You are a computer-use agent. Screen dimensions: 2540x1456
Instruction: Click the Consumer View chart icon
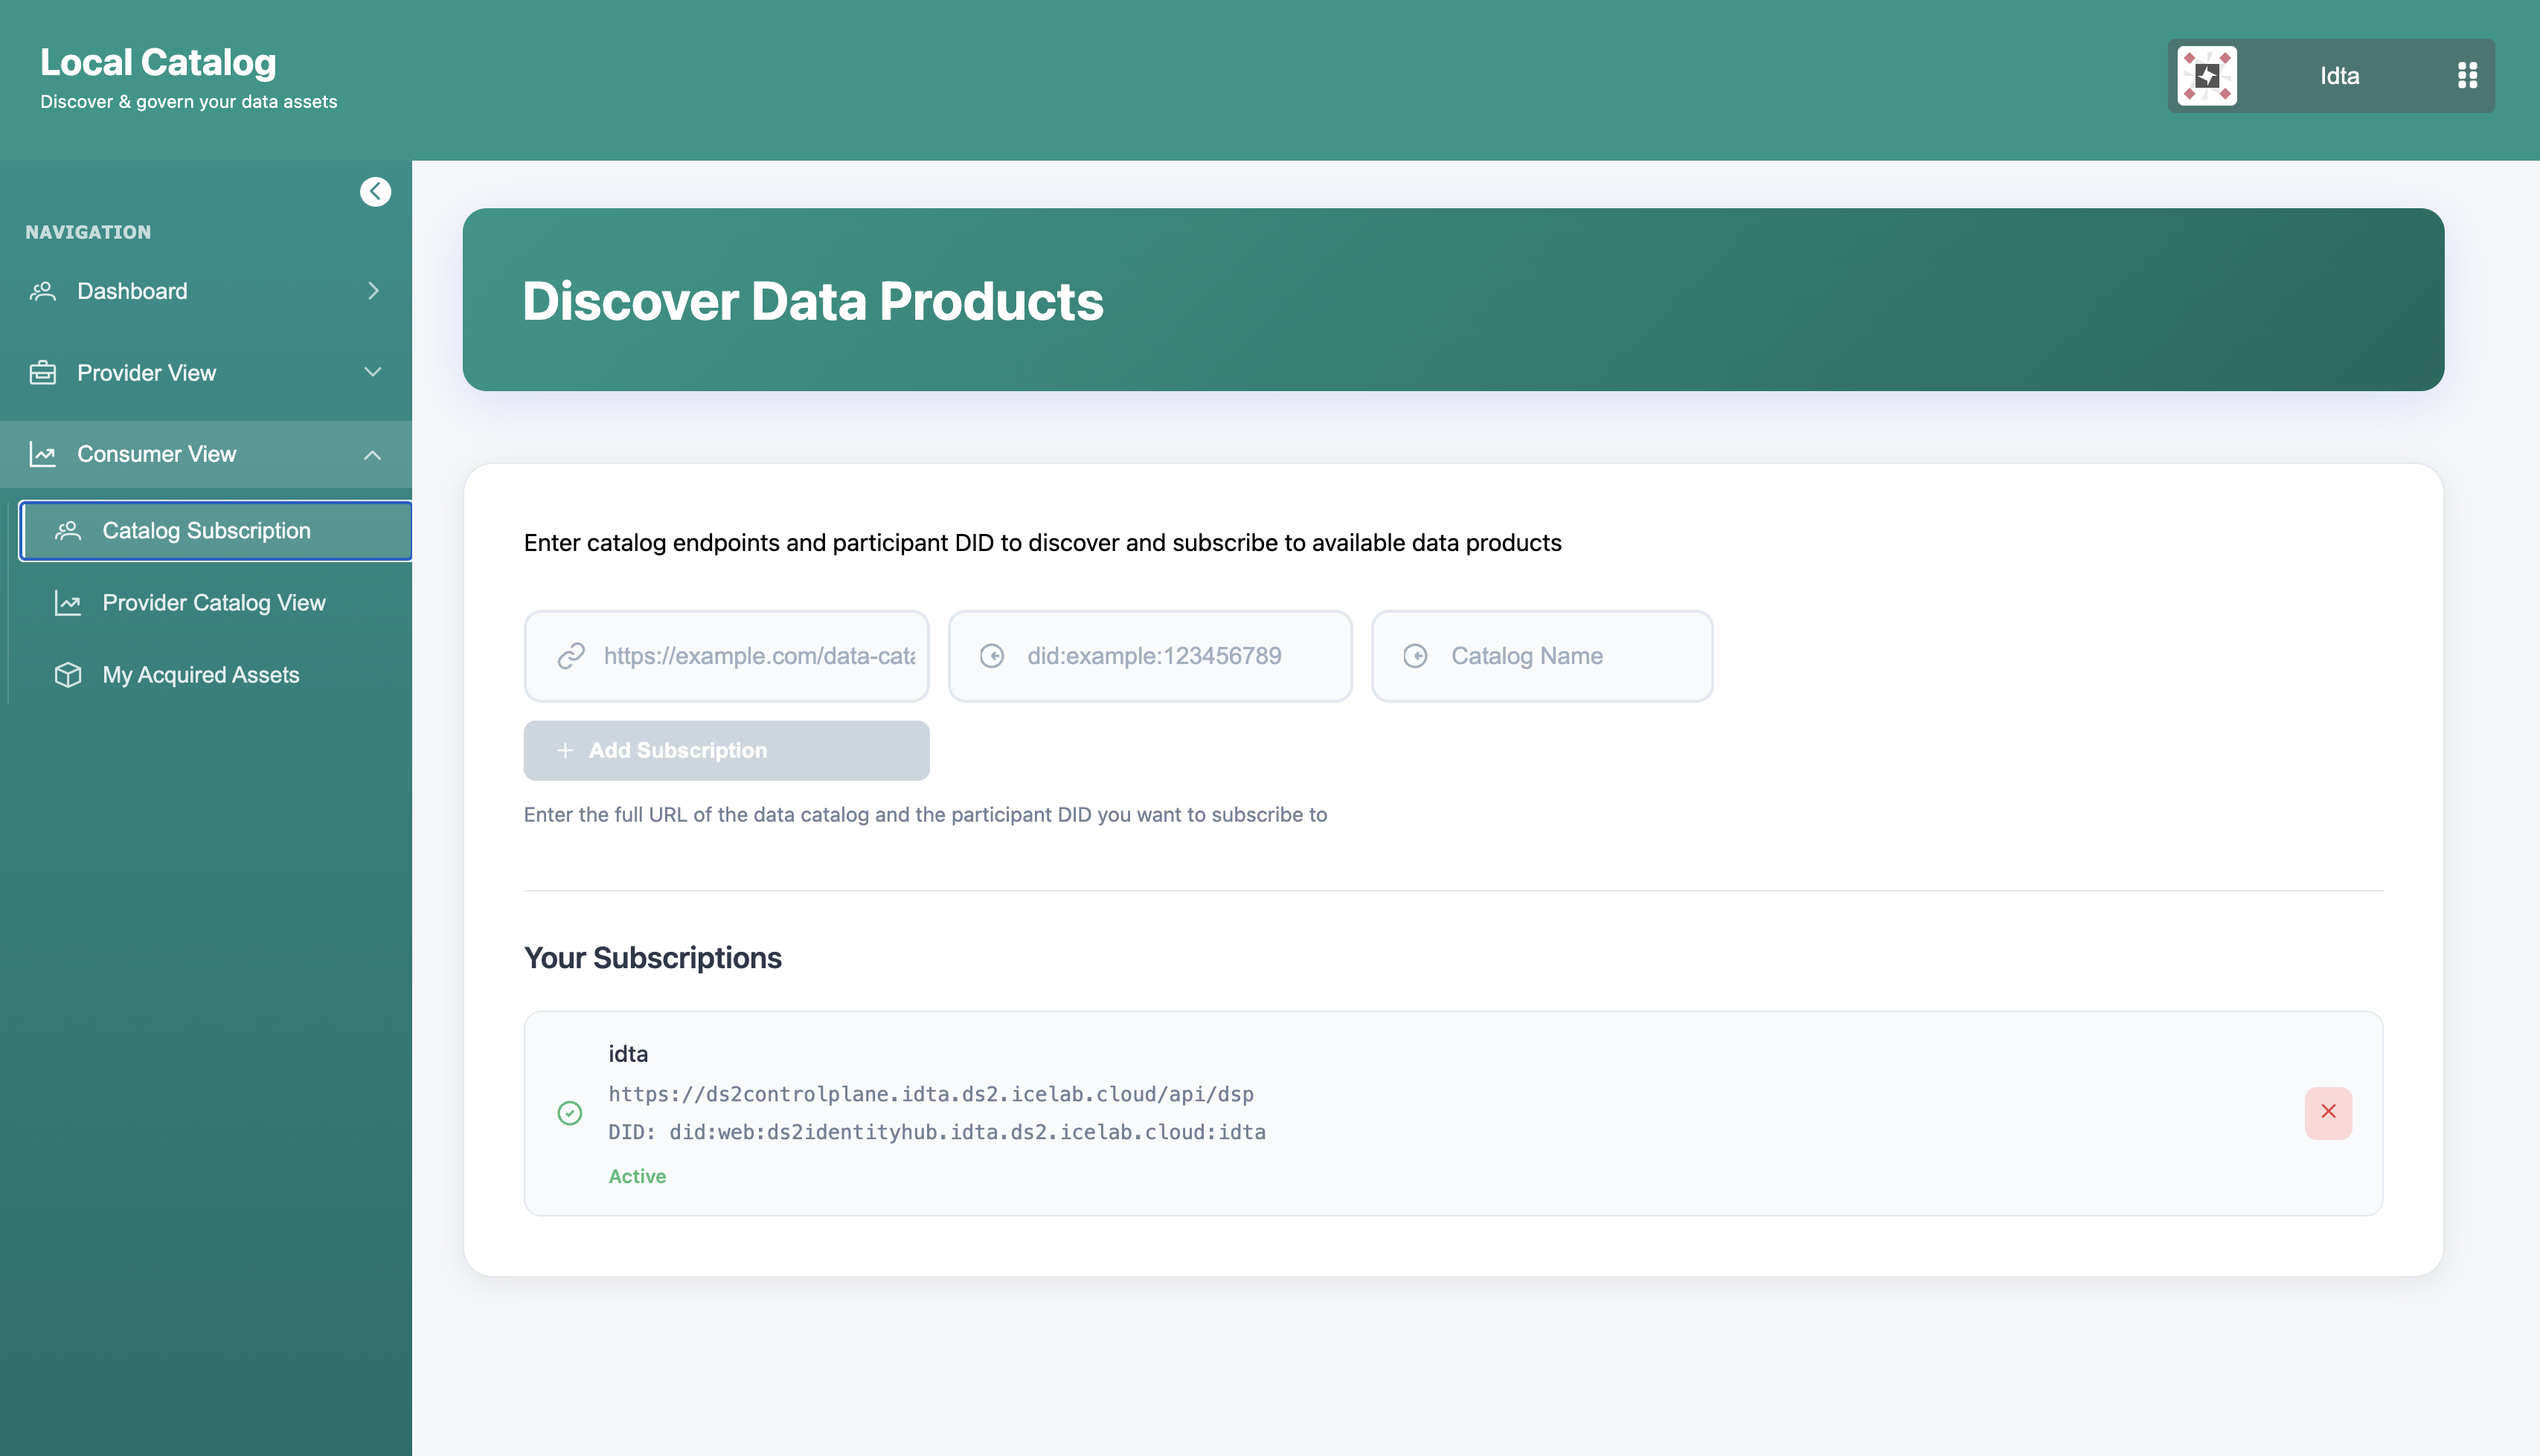43,454
